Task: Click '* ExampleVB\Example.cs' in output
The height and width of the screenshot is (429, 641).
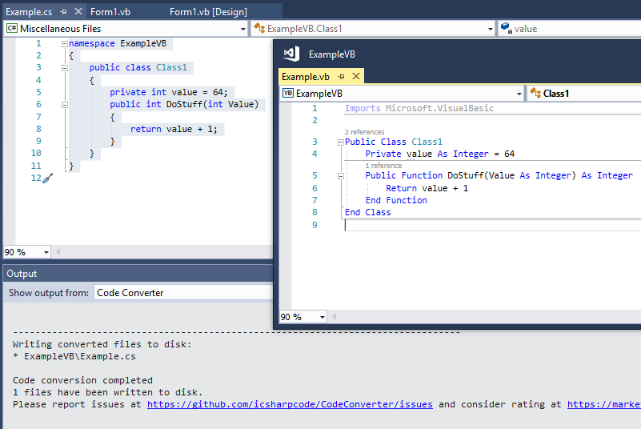Action: pos(74,357)
